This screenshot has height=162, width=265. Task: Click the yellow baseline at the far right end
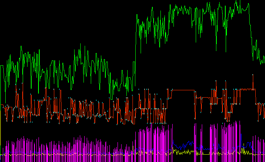tap(261, 154)
